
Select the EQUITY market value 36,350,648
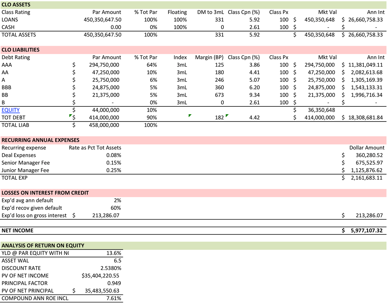(319, 110)
